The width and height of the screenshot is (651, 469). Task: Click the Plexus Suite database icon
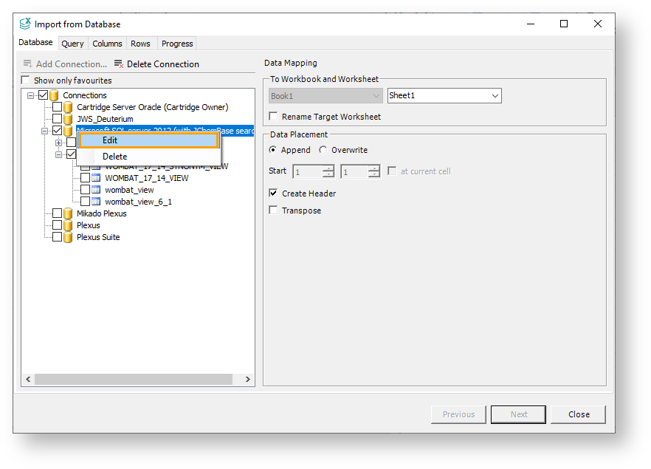[x=68, y=237]
